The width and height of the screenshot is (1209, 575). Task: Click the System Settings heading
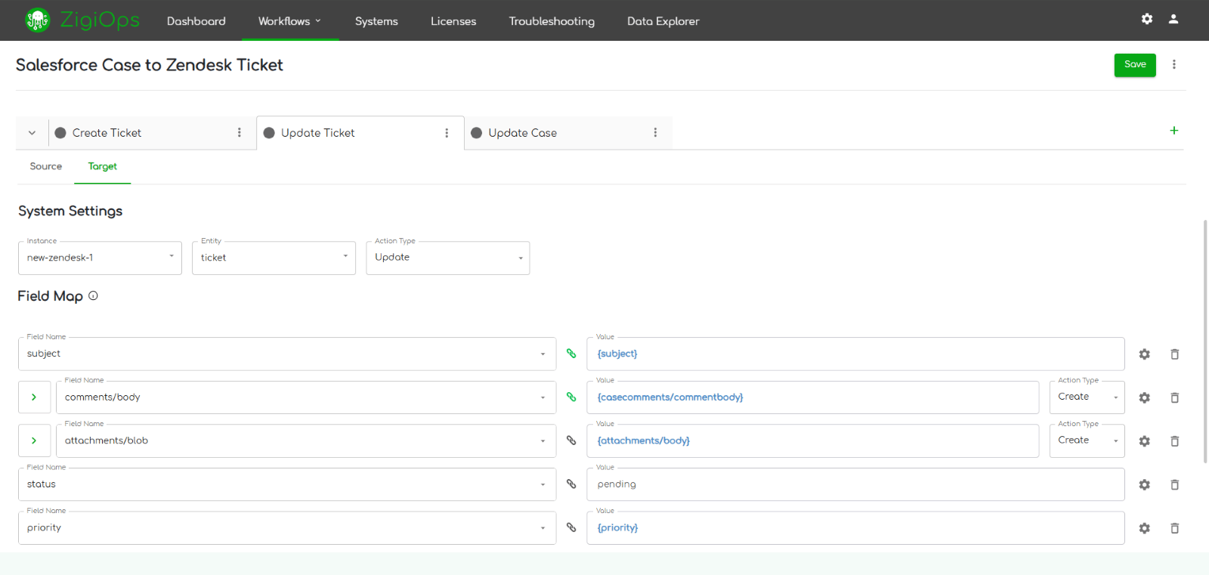pyautogui.click(x=70, y=211)
